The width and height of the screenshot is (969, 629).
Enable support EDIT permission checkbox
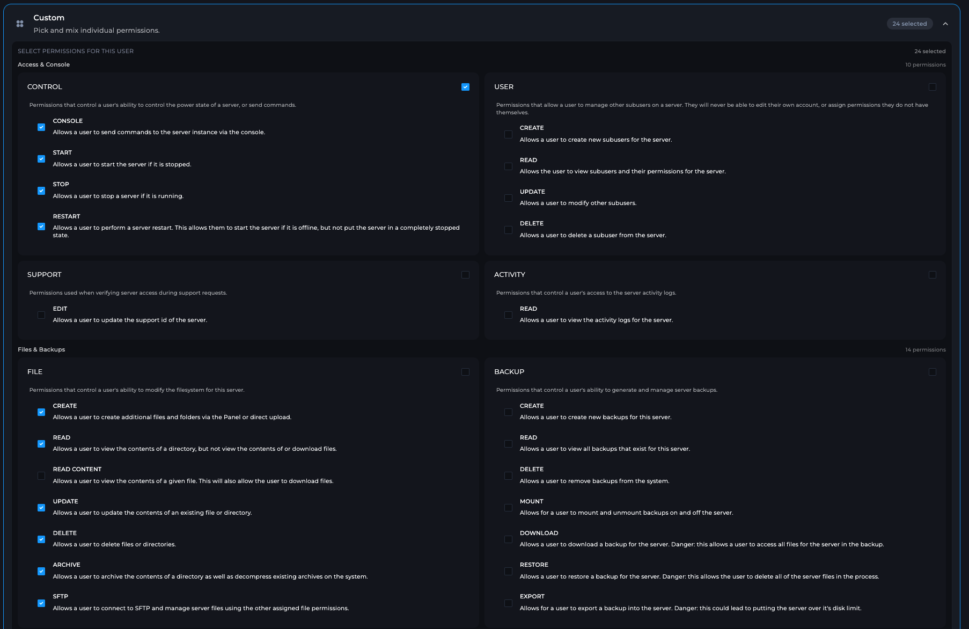41,315
